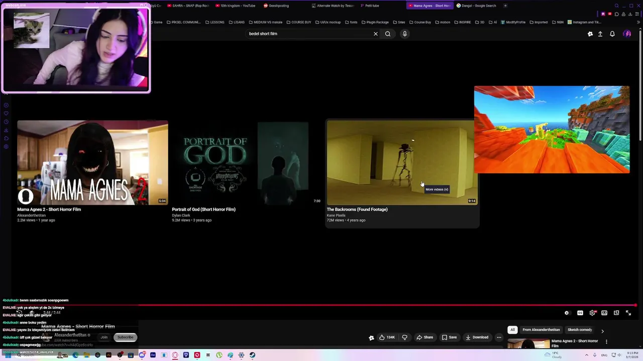Open 'Ui/Ux mockup' bookmark folder
643x361 pixels.
point(328,22)
